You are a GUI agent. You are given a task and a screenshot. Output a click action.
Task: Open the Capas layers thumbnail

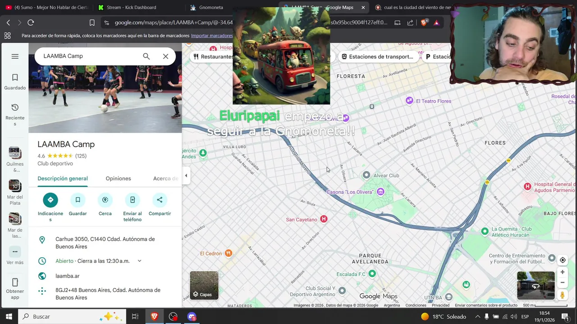coord(204,285)
